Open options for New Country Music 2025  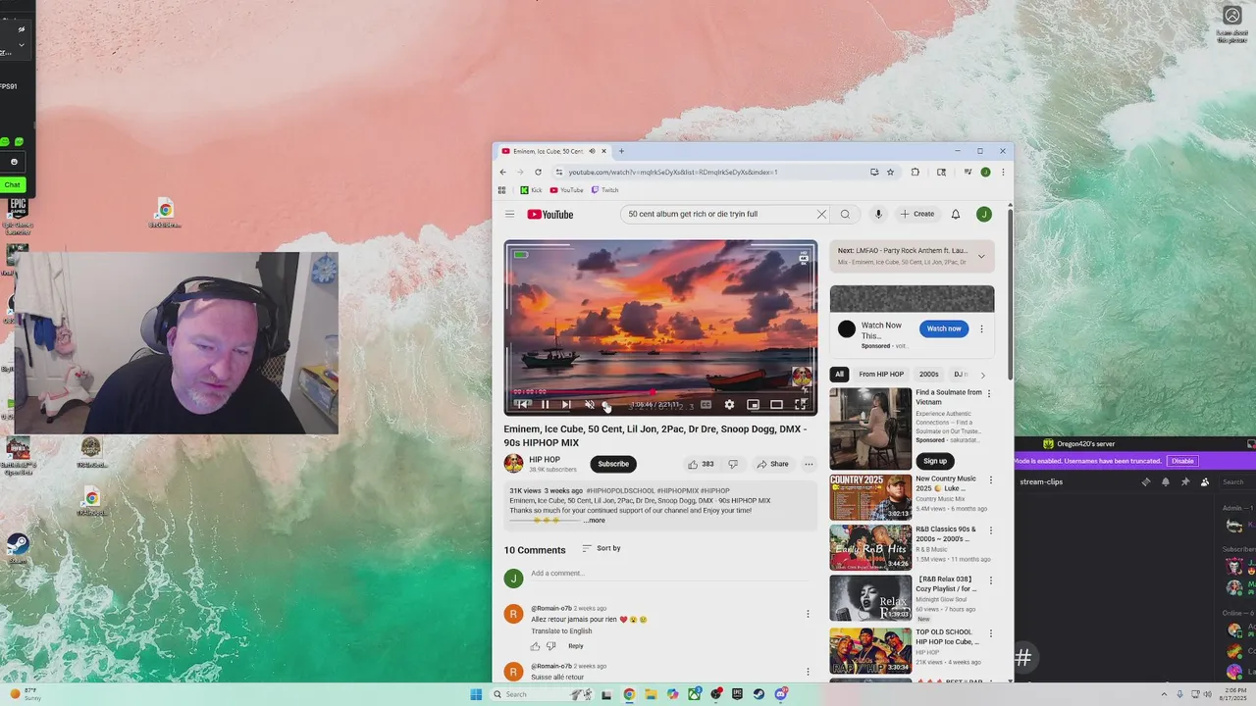[990, 480]
